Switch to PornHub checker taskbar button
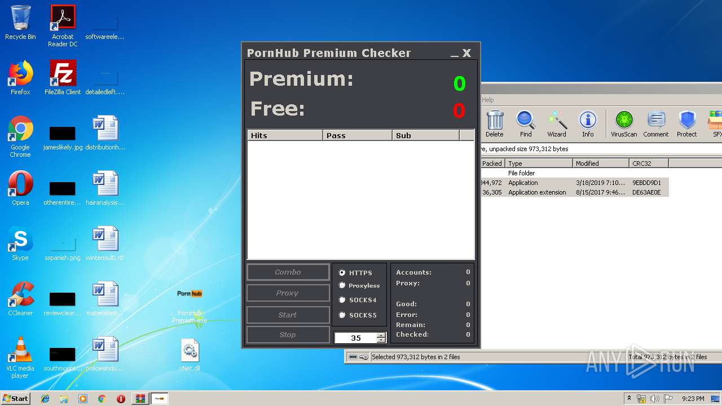The image size is (722, 406). point(160,399)
